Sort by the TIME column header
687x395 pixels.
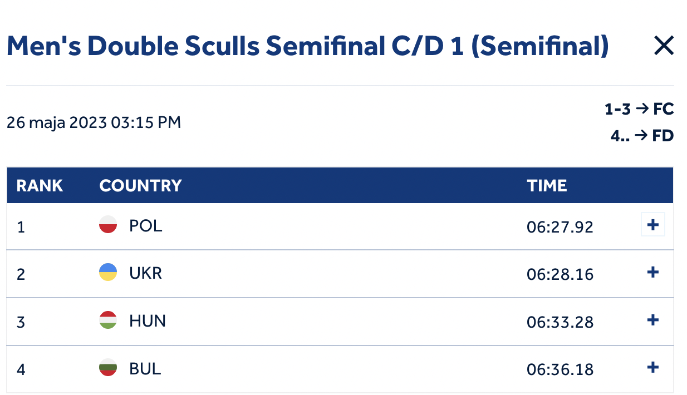(547, 186)
